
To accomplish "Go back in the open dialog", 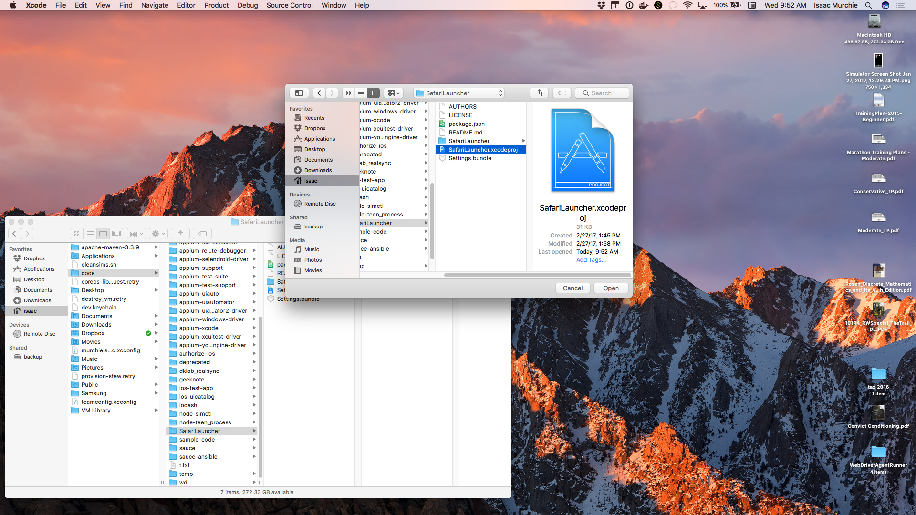I will point(319,93).
